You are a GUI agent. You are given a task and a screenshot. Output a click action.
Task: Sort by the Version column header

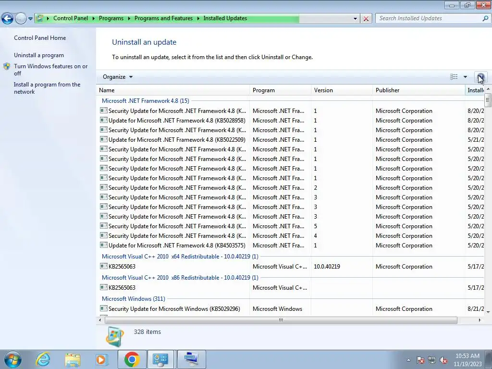point(342,90)
